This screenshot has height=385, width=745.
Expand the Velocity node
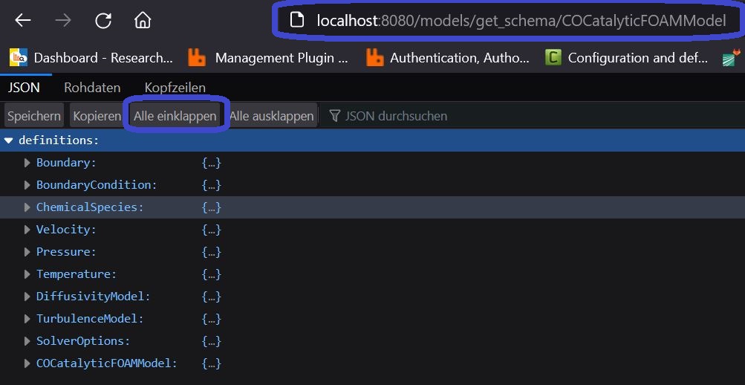[x=27, y=230]
